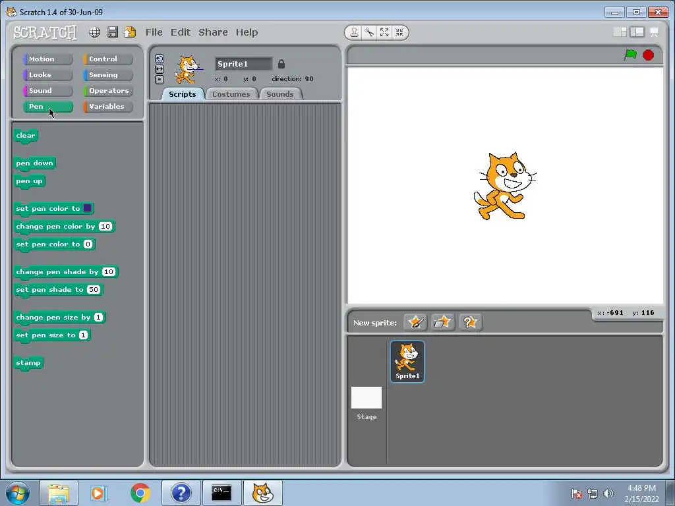Select the Sound block category
The width and height of the screenshot is (675, 506).
(47, 91)
